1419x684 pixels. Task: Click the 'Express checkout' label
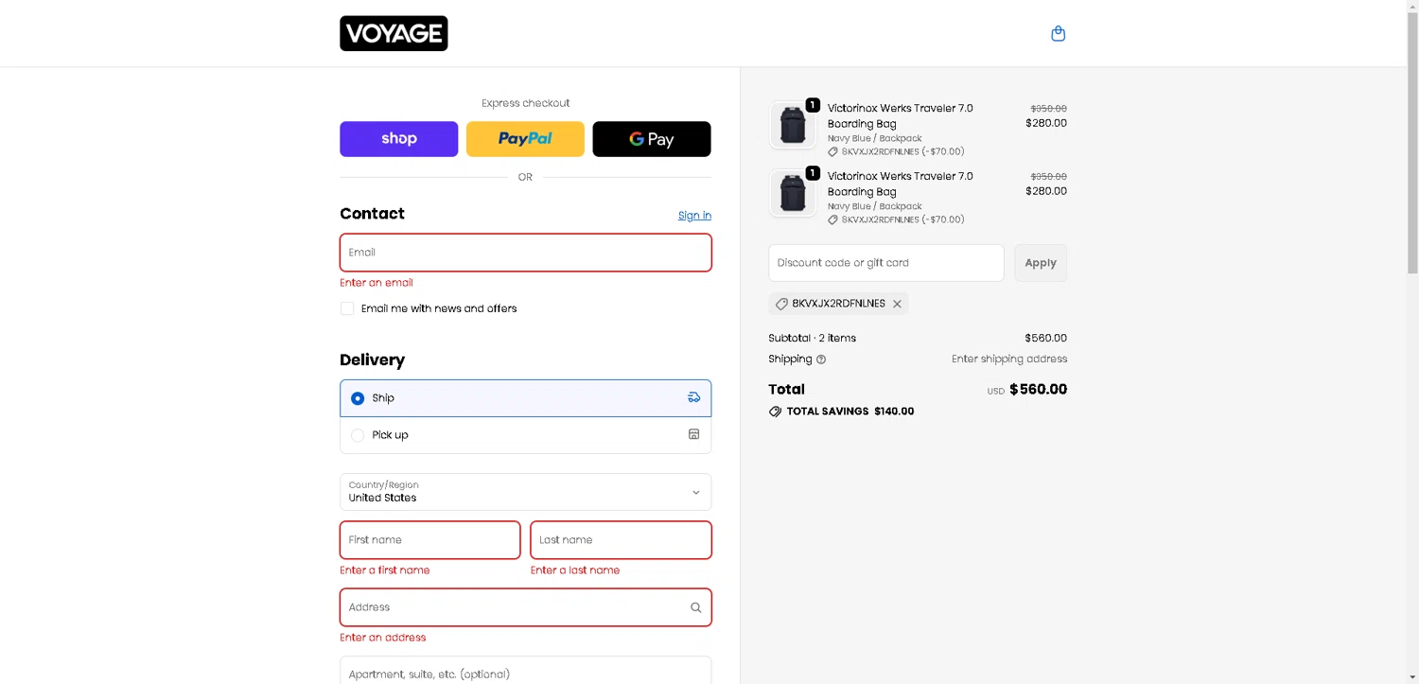(x=525, y=103)
